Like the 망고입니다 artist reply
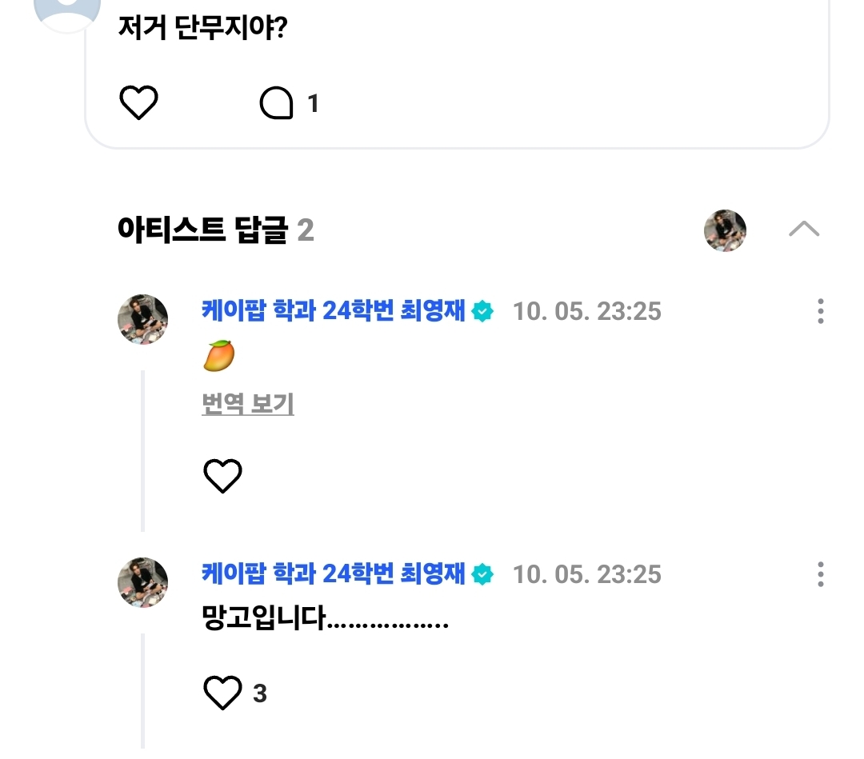Screen dimensions: 864x759 [222, 693]
